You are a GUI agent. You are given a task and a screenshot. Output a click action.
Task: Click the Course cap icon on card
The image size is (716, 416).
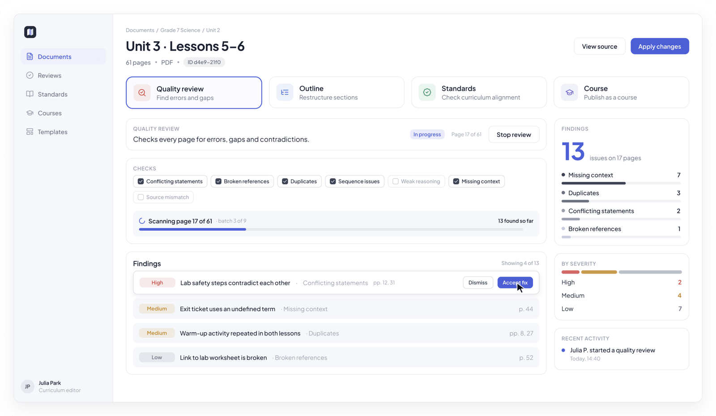[569, 92]
